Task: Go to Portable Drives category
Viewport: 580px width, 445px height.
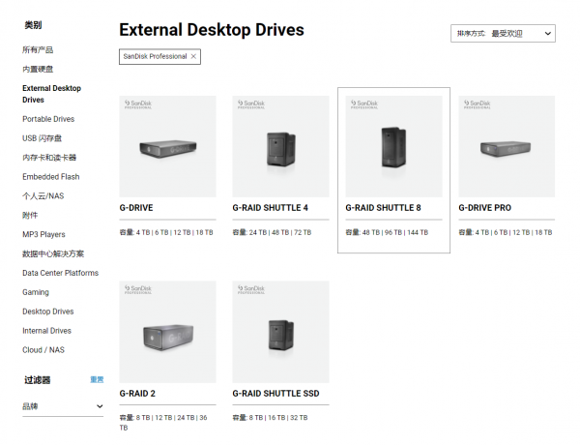Action: [48, 119]
